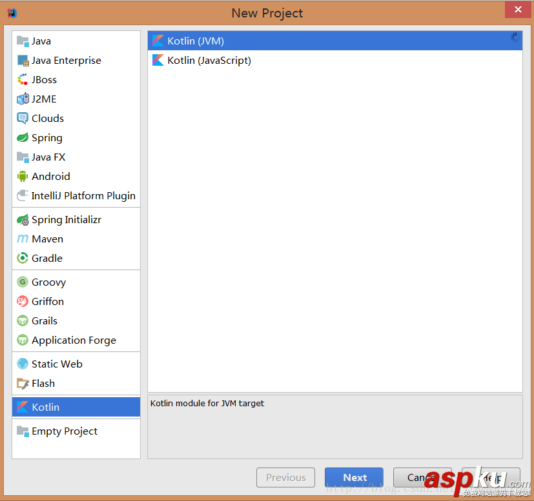The width and height of the screenshot is (534, 501).
Task: Select Kotlin in the sidebar list
Action: coord(76,407)
